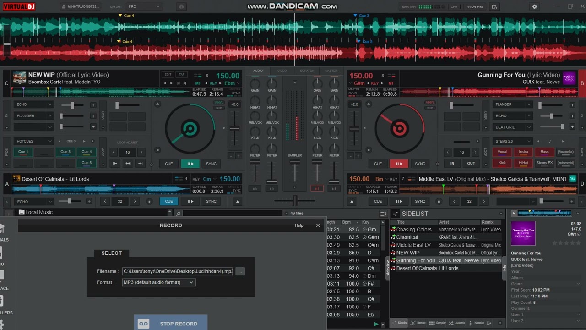
Task: Switch to the VIDEO mixer tab
Action: tap(282, 71)
